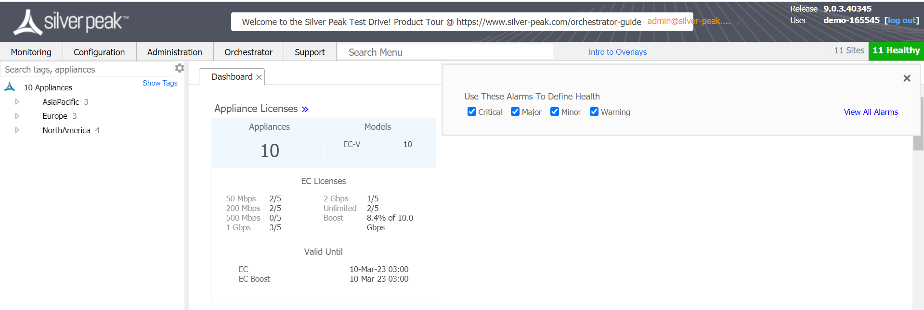This screenshot has width=924, height=310.
Task: Expand the AsiaPacific group arrow
Action: [x=17, y=102]
